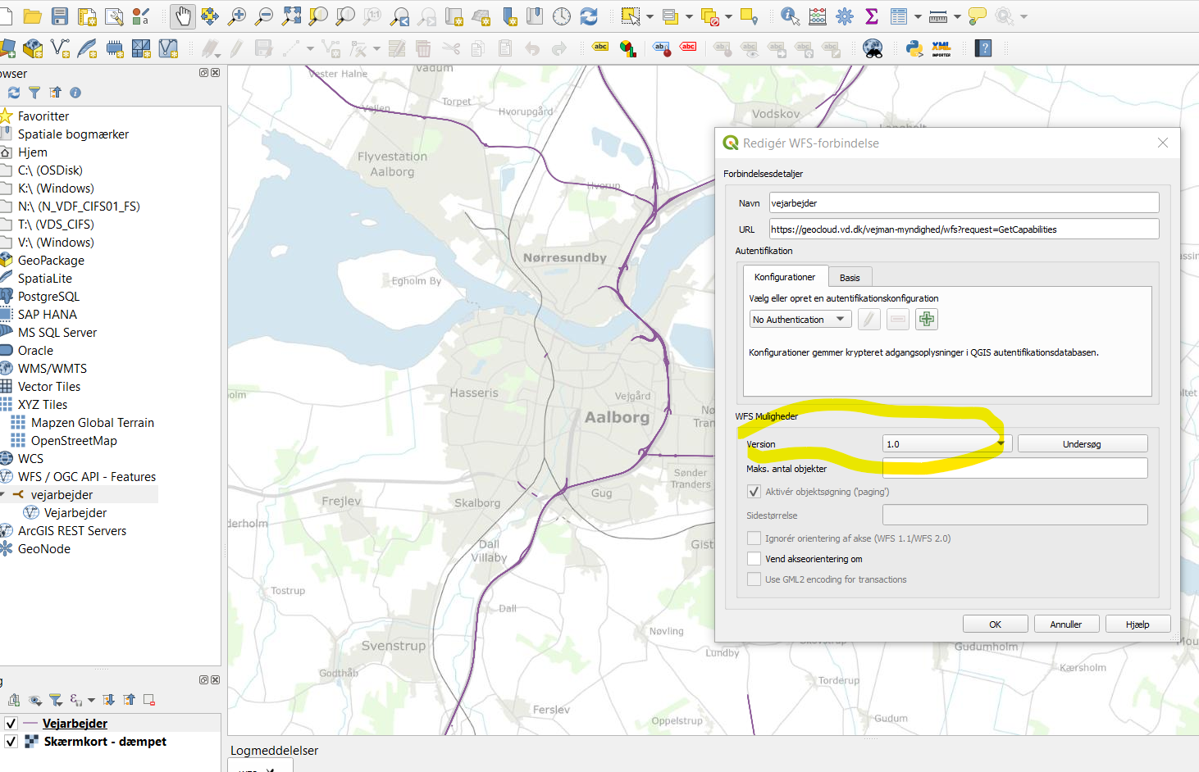
Task: Select the Pan Map hand tool
Action: (x=183, y=16)
